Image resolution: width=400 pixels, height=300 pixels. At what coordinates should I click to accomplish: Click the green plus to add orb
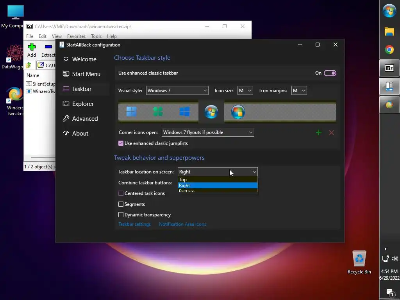319,132
